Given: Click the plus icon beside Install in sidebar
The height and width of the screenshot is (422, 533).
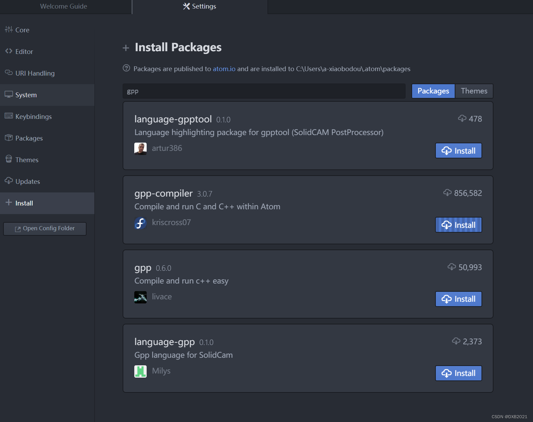Looking at the screenshot, I should click(9, 202).
